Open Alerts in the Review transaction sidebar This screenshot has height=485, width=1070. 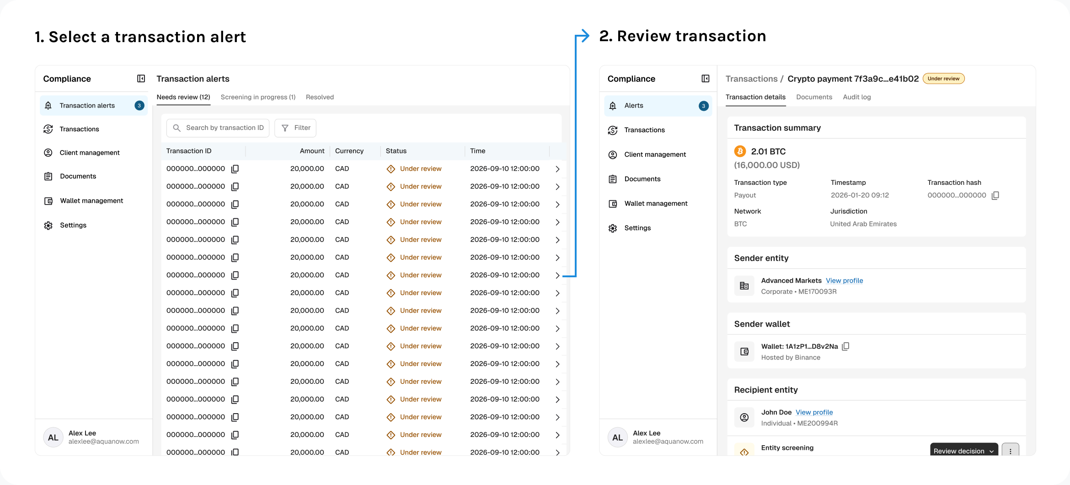point(658,106)
